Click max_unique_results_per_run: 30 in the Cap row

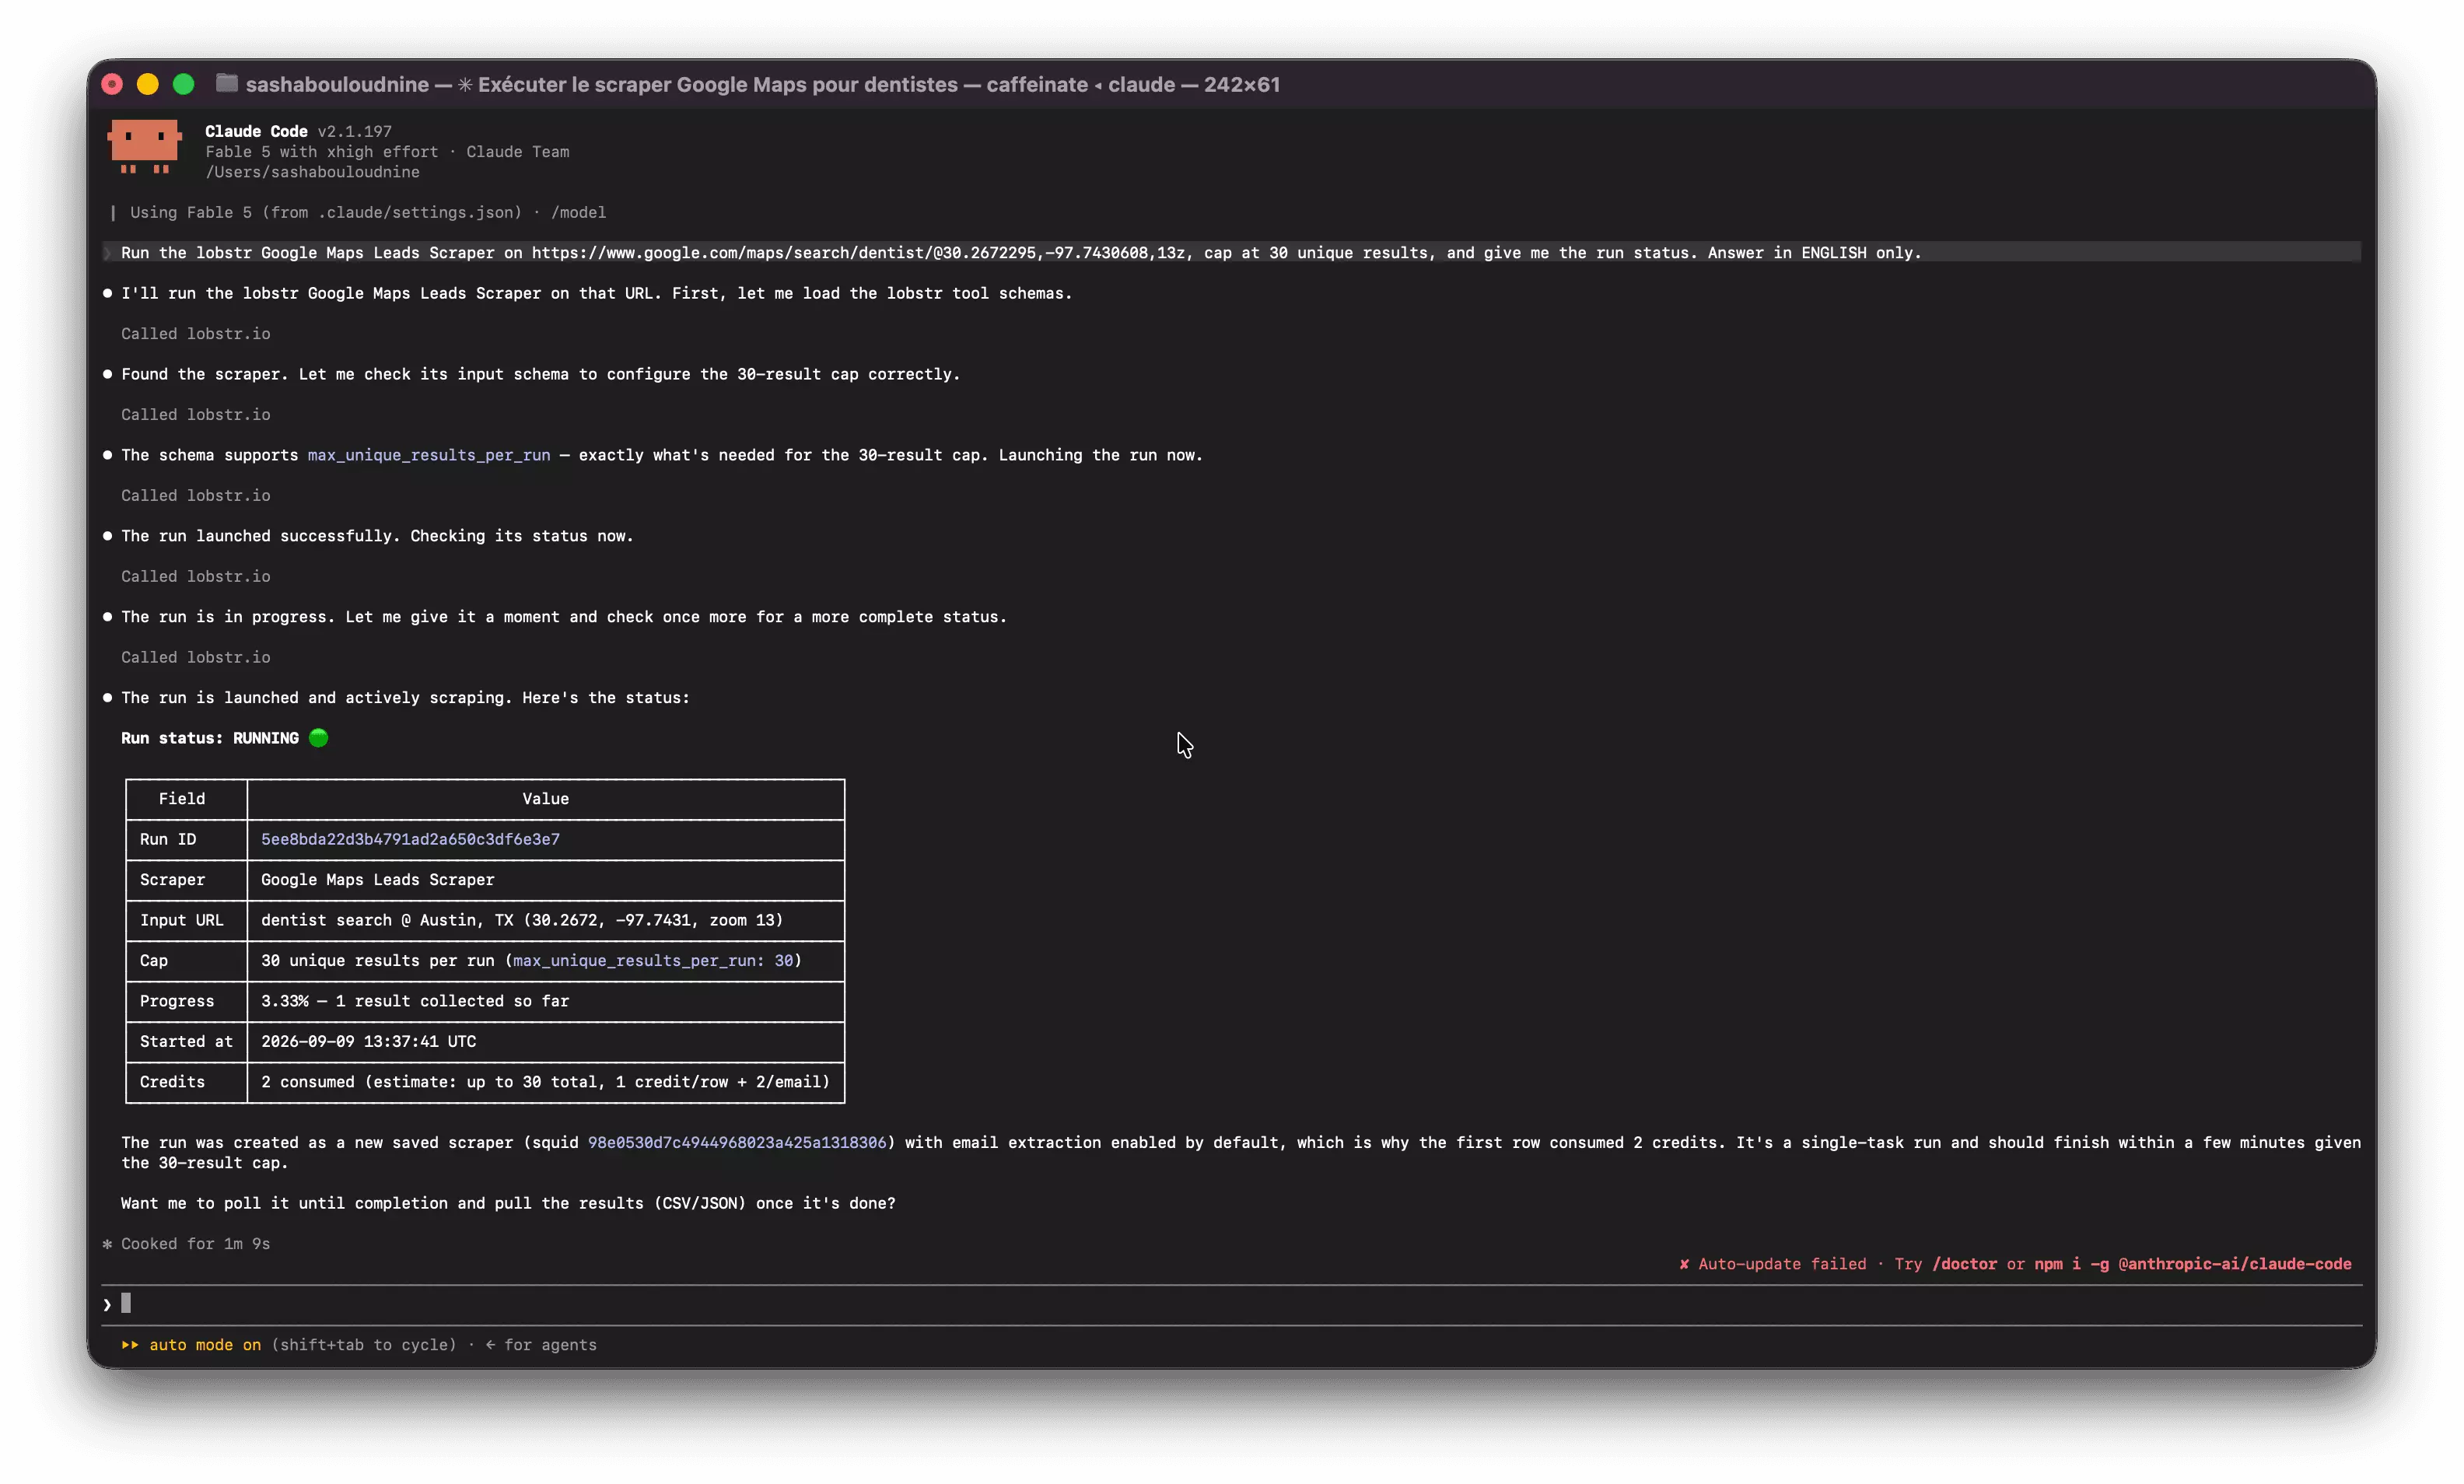click(653, 960)
